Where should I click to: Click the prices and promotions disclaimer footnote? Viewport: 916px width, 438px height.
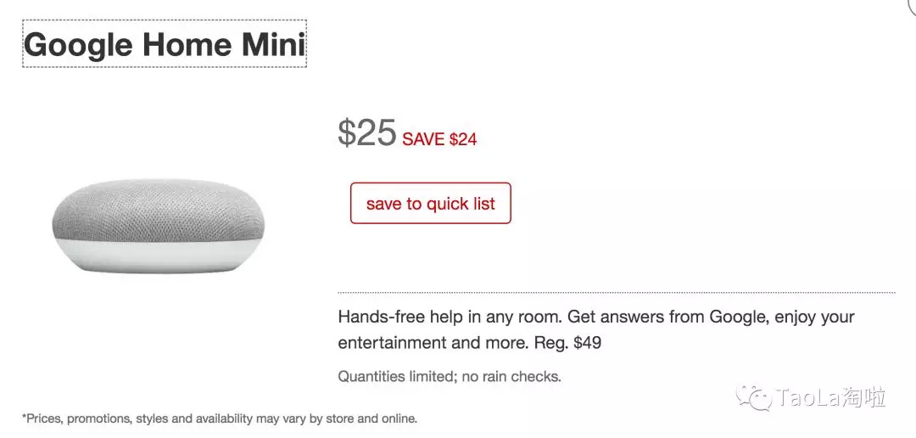tap(220, 418)
